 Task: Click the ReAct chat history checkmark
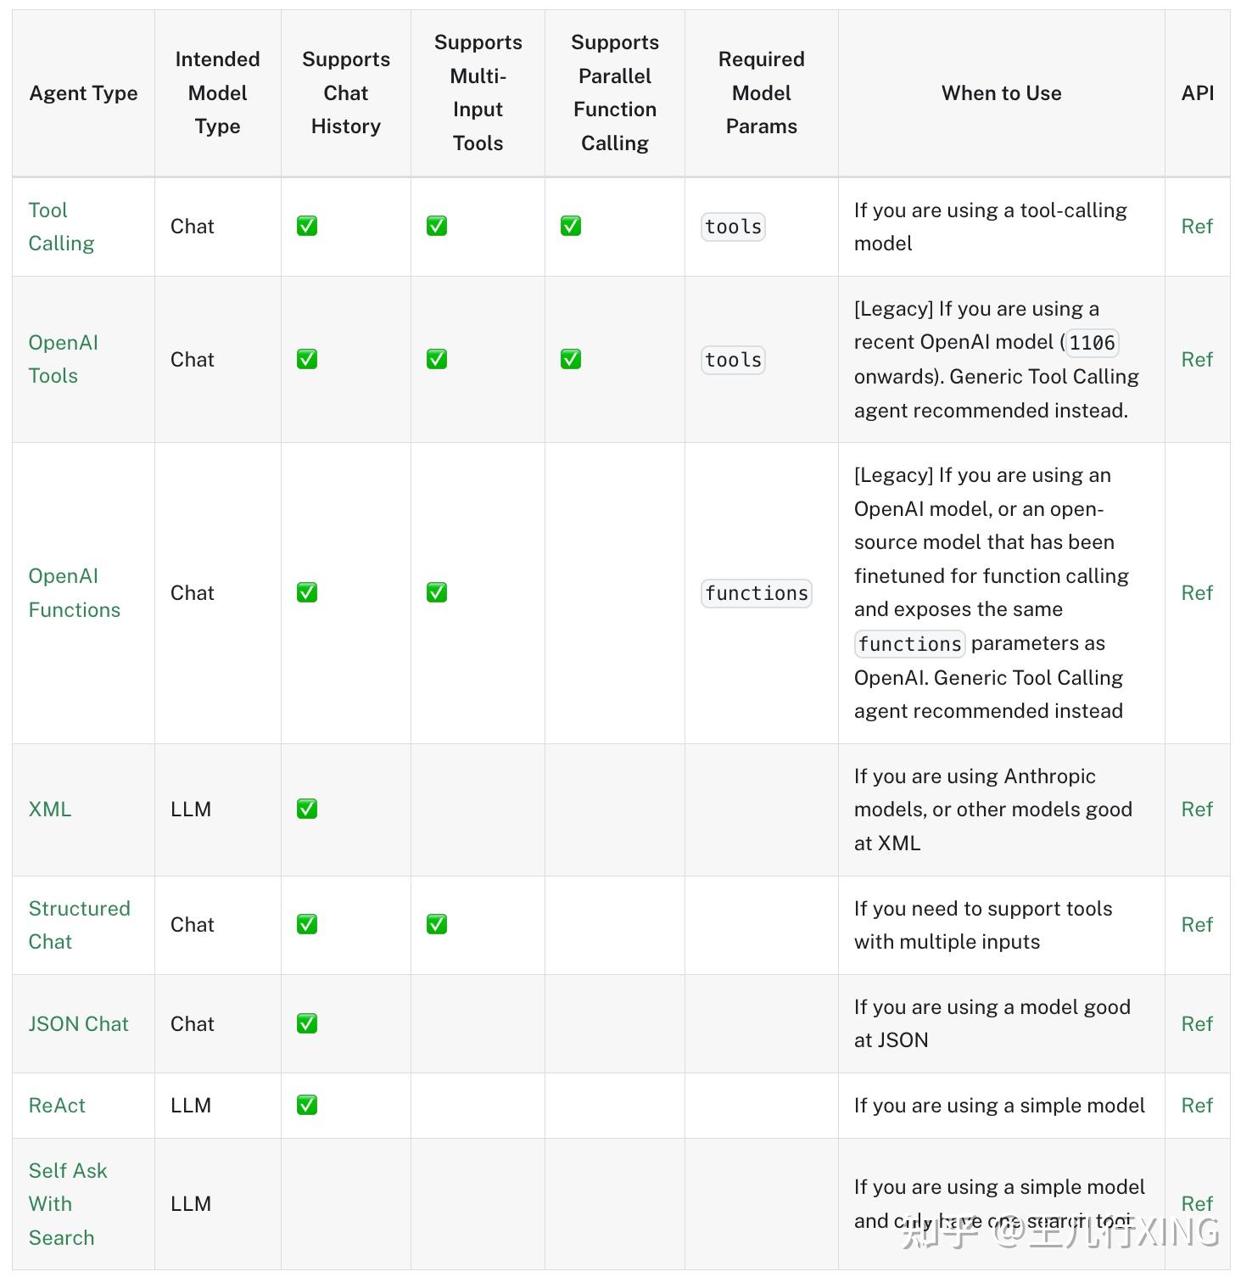pos(307,1105)
